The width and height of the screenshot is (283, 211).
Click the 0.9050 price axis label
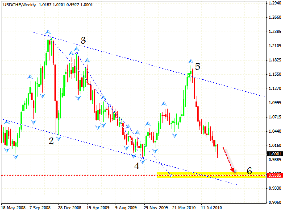[275, 203]
